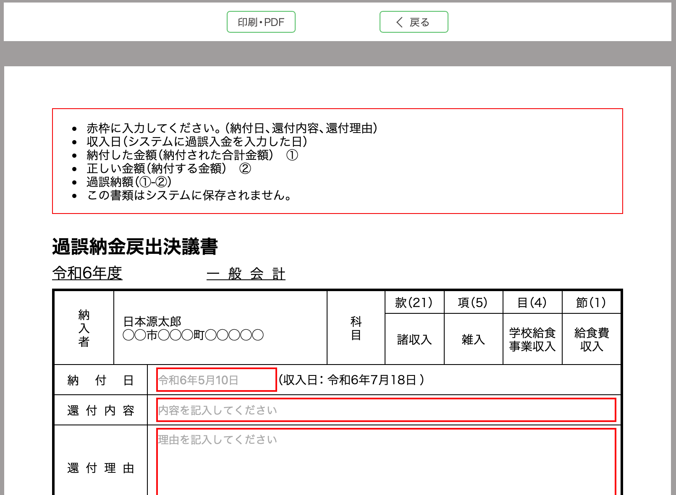Click the 学校給食事業収入 cell

[x=532, y=339]
